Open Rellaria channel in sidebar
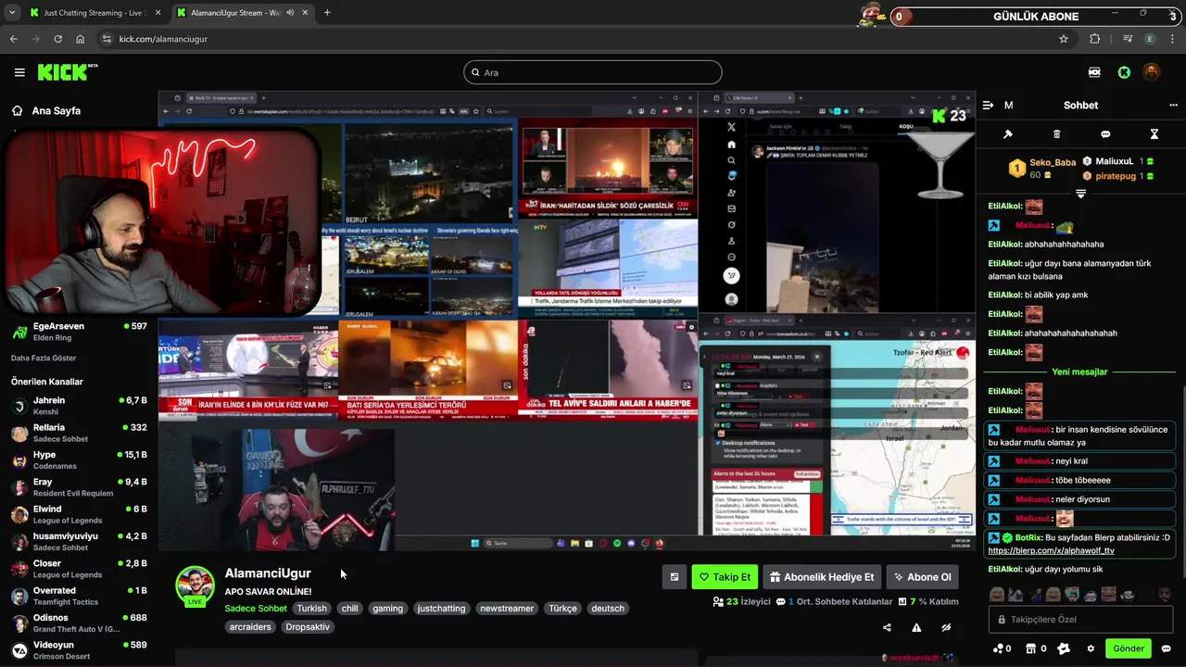 point(79,433)
